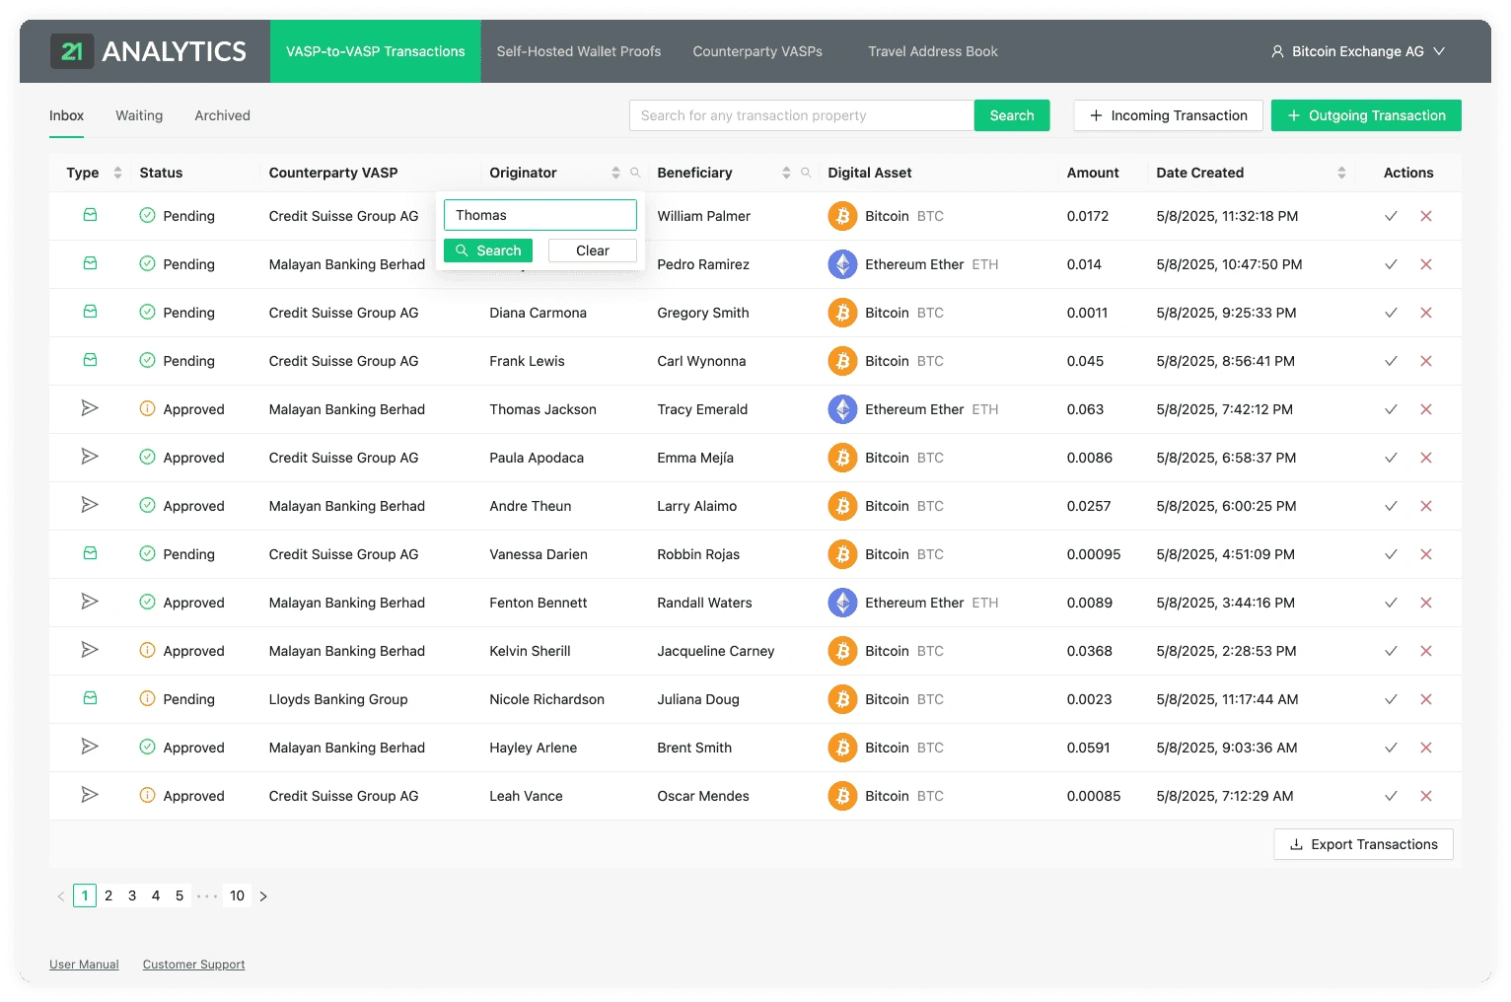This screenshot has height=1002, width=1511.
Task: Open the search magnifier in the Originator column header
Action: (x=635, y=172)
